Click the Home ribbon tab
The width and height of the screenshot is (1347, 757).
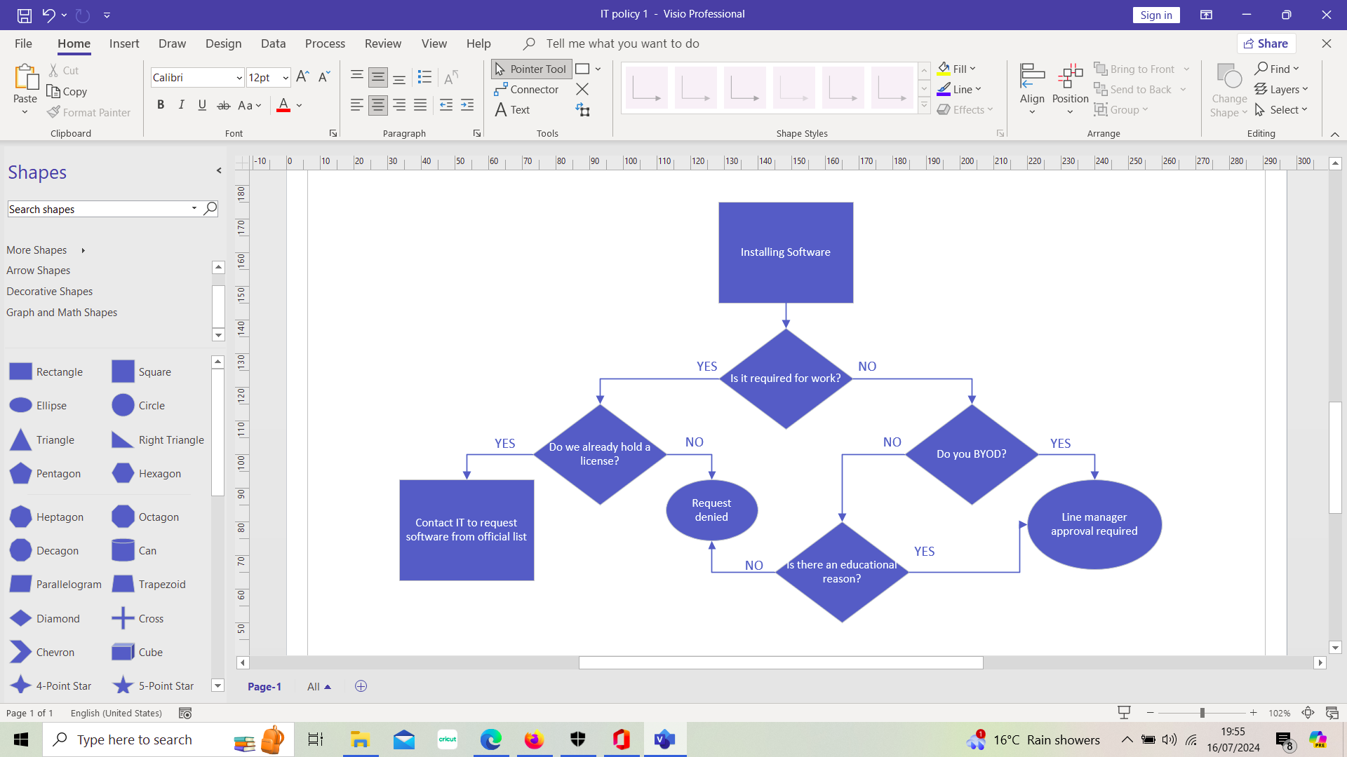point(73,43)
